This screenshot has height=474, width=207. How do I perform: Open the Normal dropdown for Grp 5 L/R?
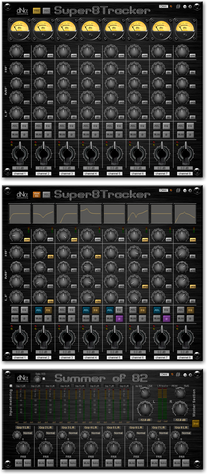point(118,433)
